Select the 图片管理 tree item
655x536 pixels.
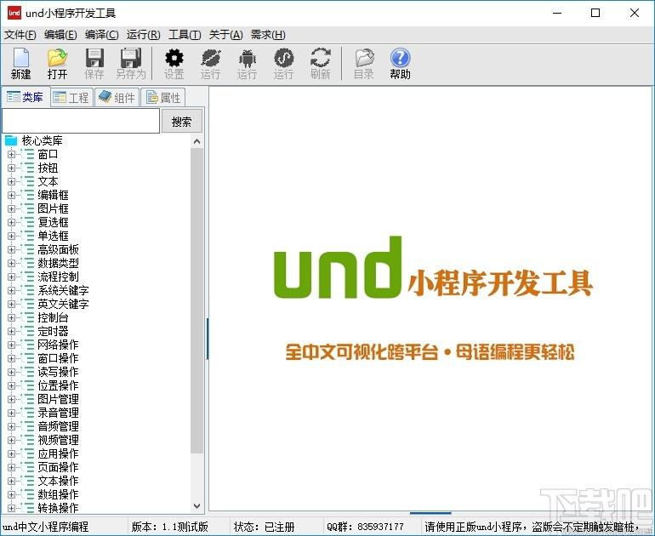(x=58, y=399)
